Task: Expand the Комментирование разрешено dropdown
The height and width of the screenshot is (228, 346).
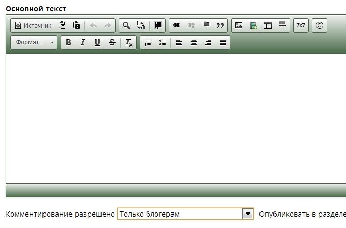Action: [248, 214]
